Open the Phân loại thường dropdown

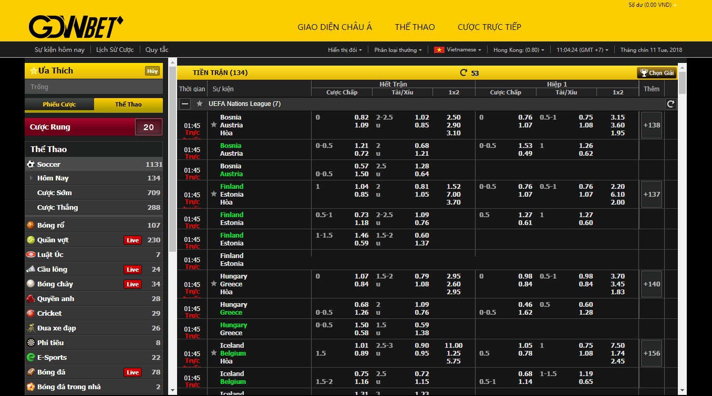tap(398, 50)
